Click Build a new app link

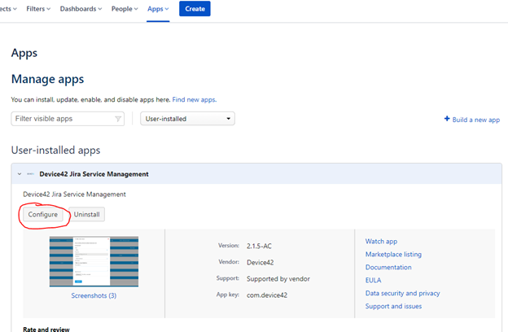click(x=476, y=120)
